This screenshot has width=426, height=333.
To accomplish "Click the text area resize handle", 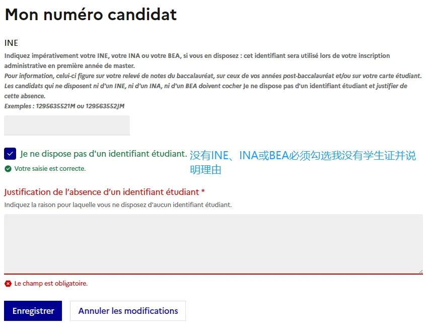I will (420, 272).
